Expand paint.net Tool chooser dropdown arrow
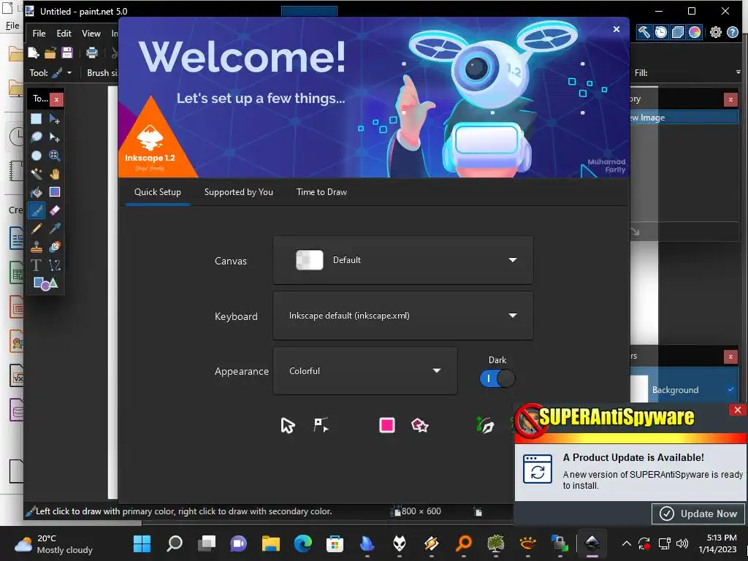The height and width of the screenshot is (561, 748). coord(69,72)
